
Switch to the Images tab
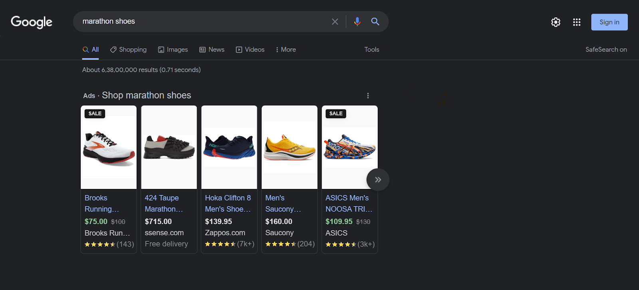[x=173, y=50]
